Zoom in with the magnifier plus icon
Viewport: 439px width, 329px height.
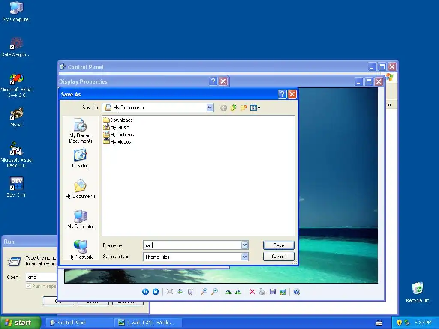click(204, 292)
